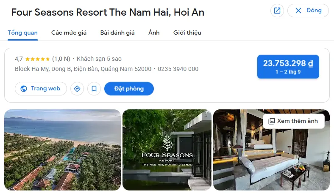Click the five-star rating icons

tap(37, 59)
